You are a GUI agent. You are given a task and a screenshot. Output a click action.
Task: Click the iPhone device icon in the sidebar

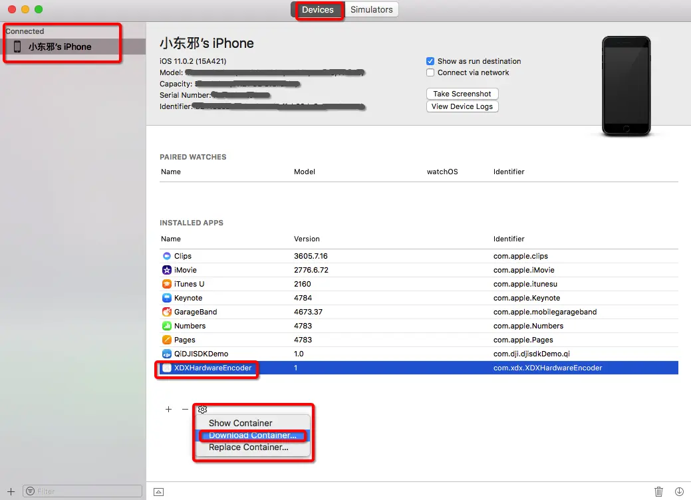[x=17, y=47]
